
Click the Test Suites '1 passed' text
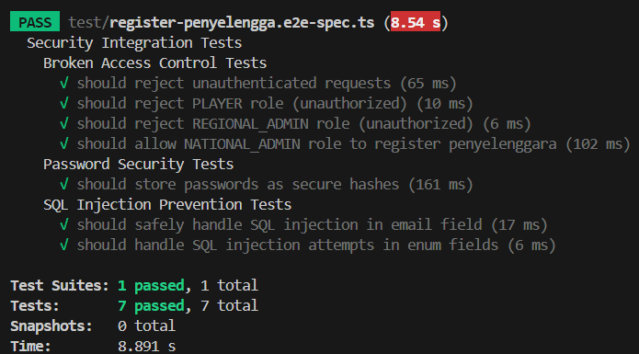coord(151,286)
